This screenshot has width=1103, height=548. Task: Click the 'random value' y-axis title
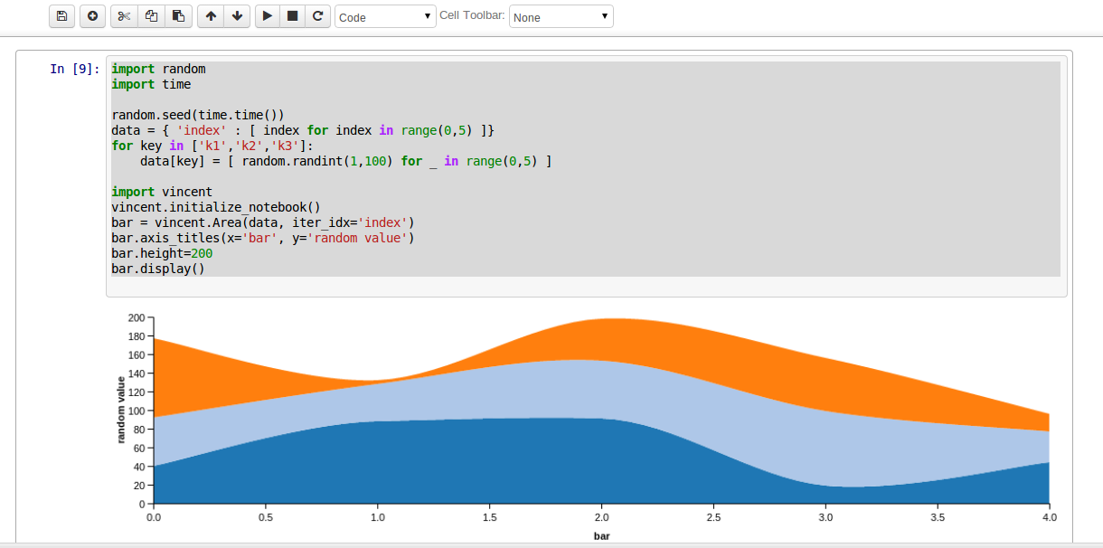[x=121, y=410]
